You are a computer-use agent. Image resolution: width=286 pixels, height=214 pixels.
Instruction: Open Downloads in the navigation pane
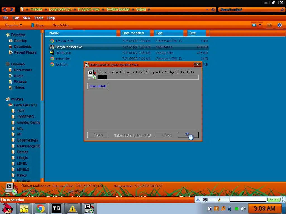point(23,47)
